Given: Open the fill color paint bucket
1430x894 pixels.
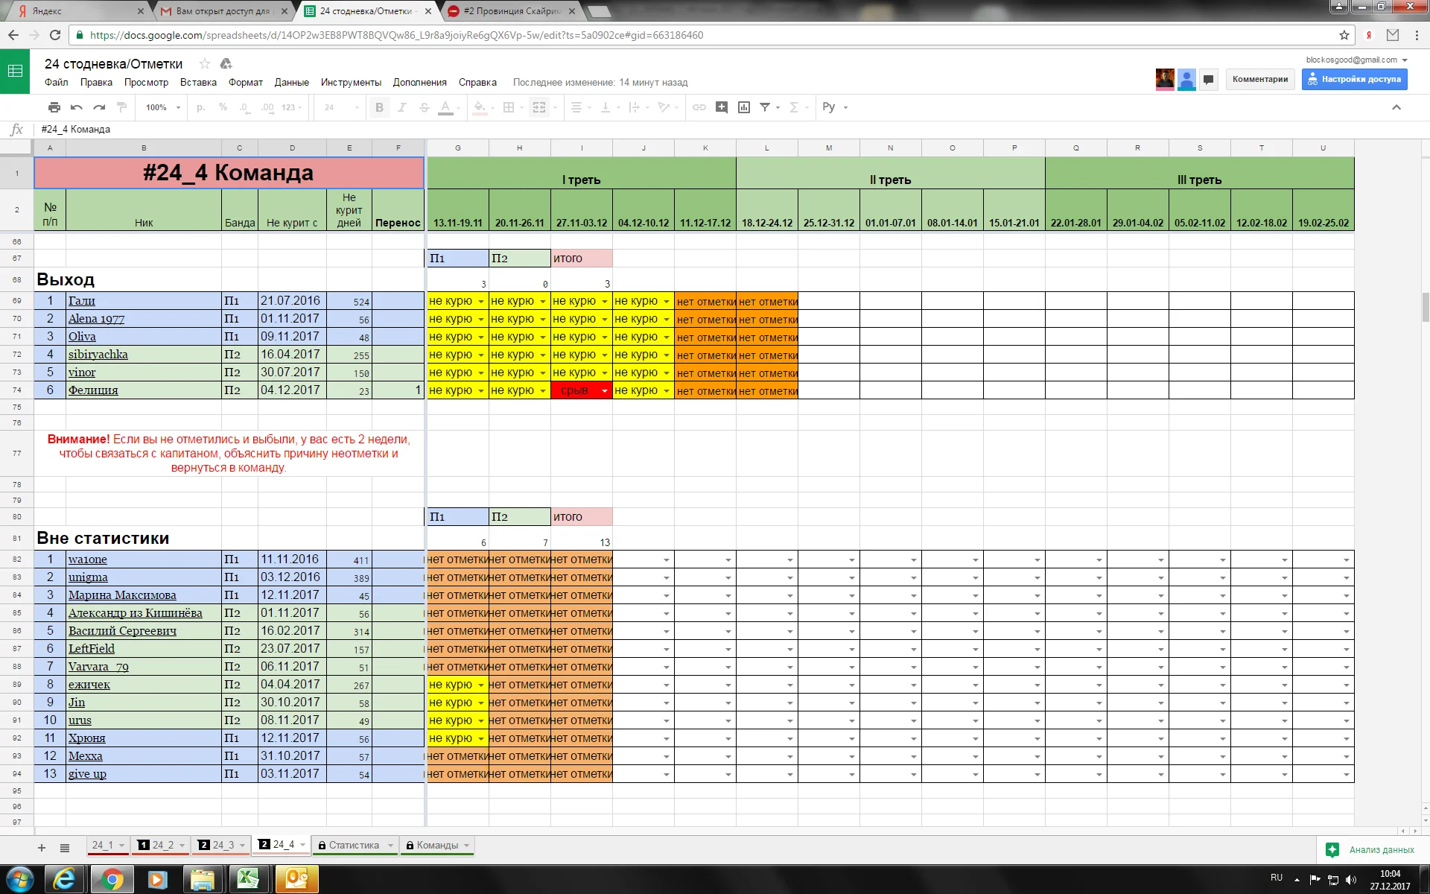Looking at the screenshot, I should pos(480,107).
